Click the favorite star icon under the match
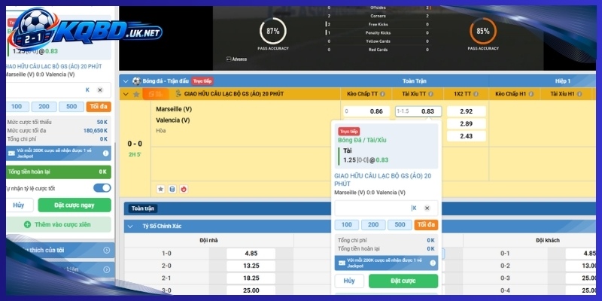Viewport: 602px width, 301px height. point(161,189)
